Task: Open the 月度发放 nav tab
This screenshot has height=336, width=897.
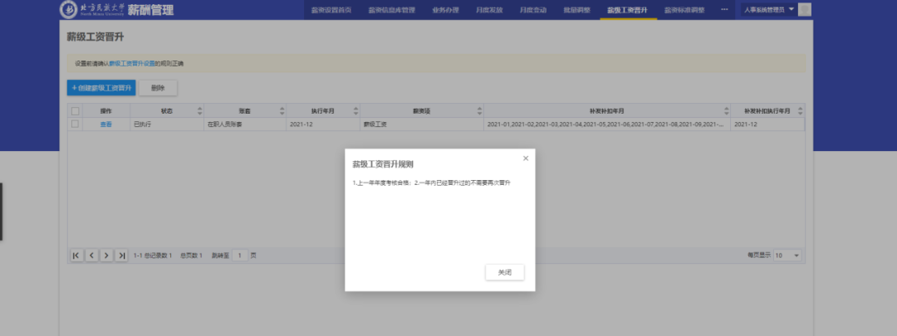Action: point(489,10)
